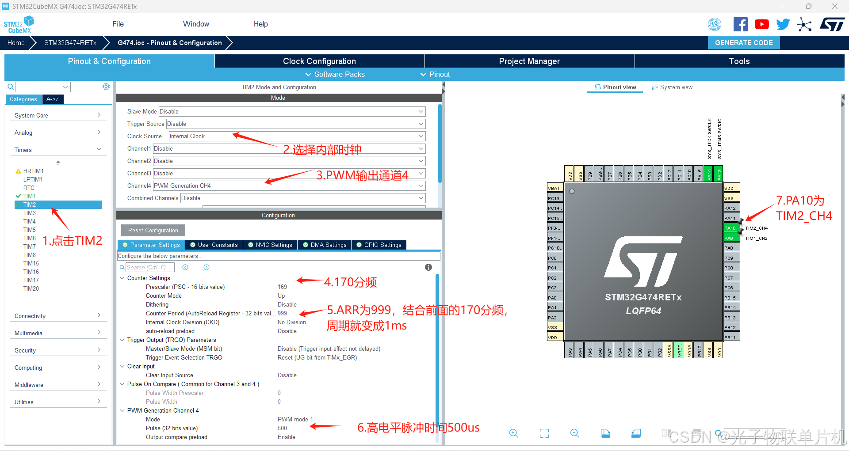Fit the chip pinout to screen
Image resolution: width=849 pixels, height=451 pixels.
(x=544, y=433)
